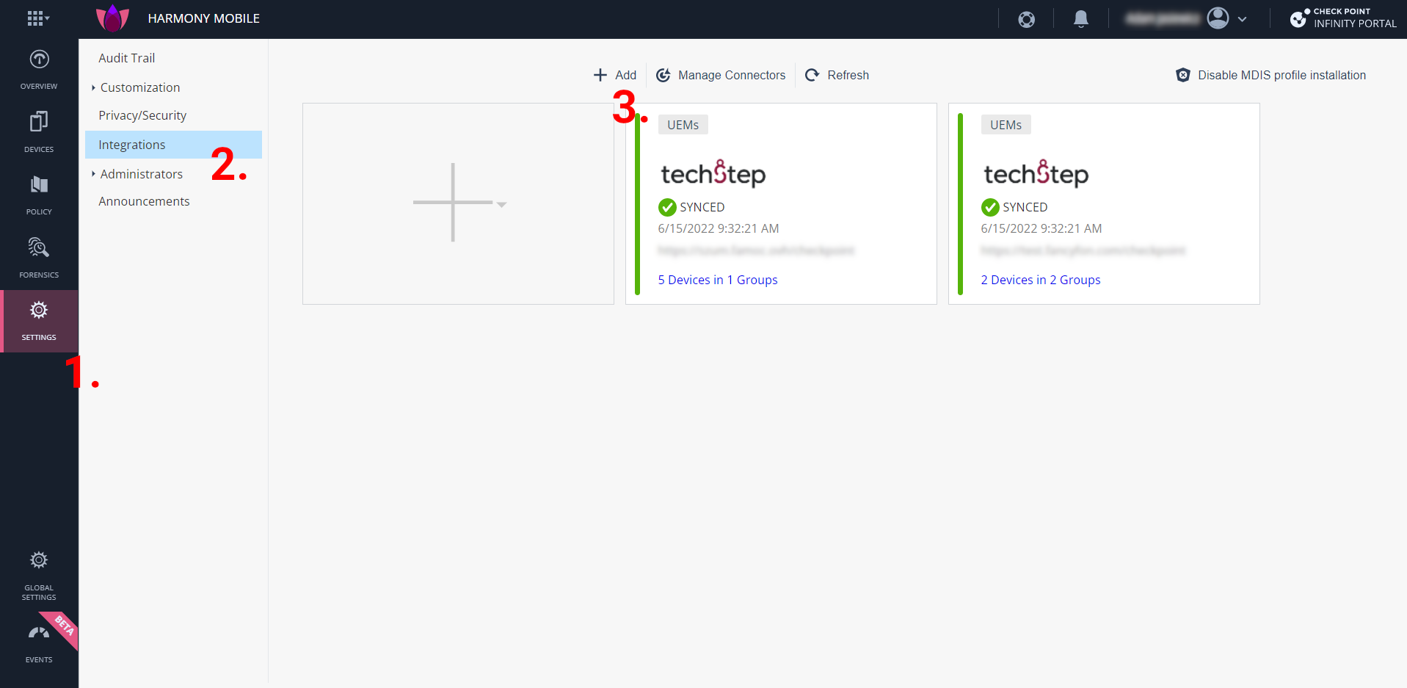Open the user account dropdown
The width and height of the screenshot is (1407, 688).
click(x=1242, y=18)
